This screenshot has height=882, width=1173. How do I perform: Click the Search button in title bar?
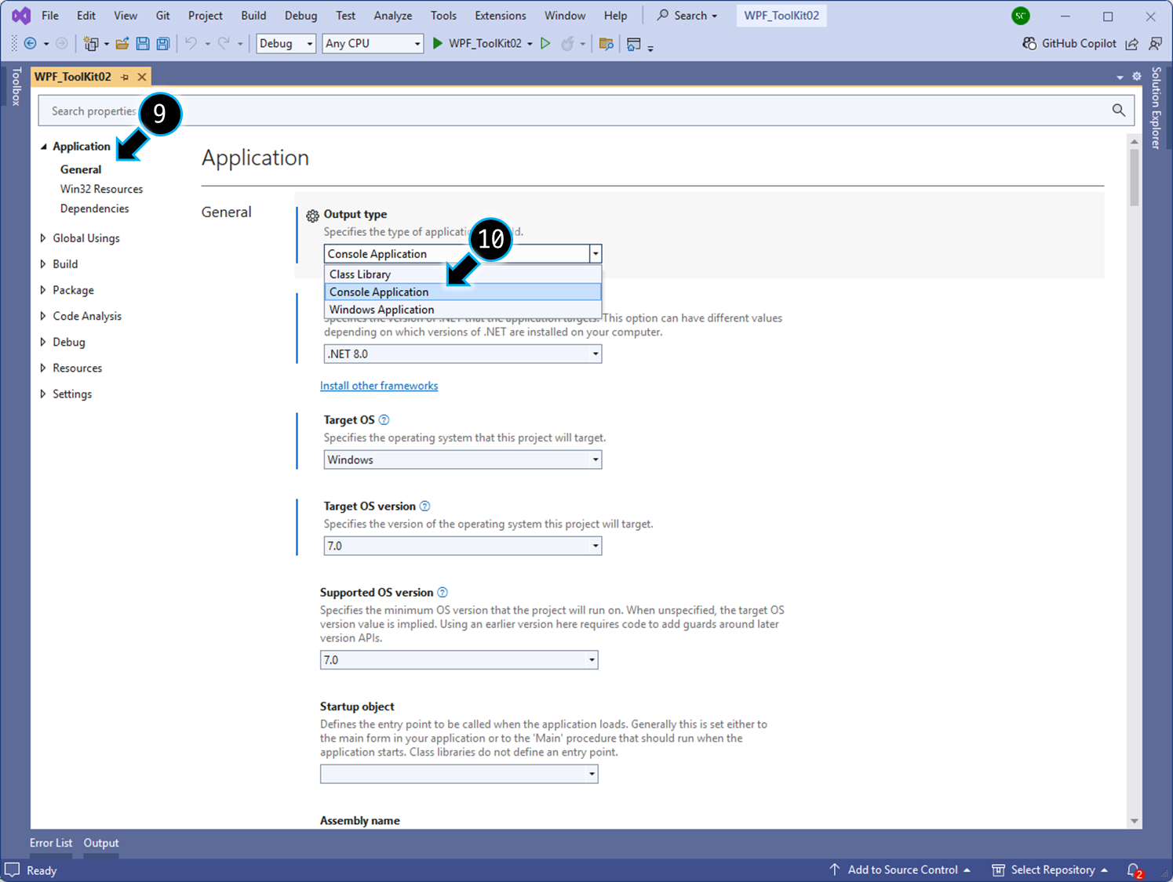(x=687, y=16)
